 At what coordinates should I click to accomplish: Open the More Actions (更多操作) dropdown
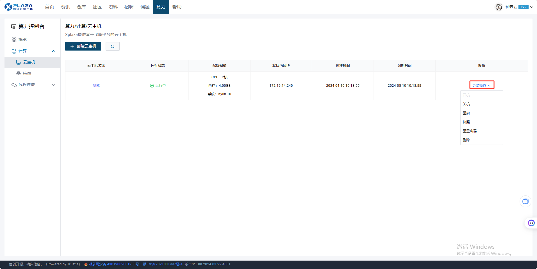click(x=481, y=85)
